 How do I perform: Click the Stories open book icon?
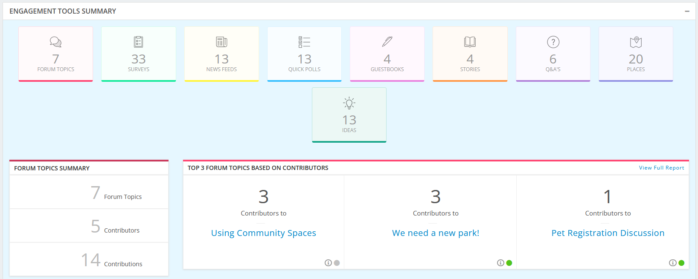coord(470,42)
